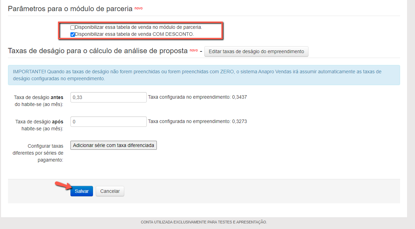Click the 'novo' badge beside Taxas de deságio heading
This screenshot has height=229, width=415.
click(x=194, y=50)
